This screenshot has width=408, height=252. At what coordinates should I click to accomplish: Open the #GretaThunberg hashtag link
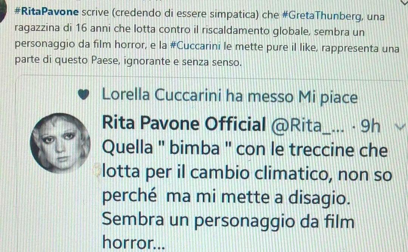pos(322,15)
